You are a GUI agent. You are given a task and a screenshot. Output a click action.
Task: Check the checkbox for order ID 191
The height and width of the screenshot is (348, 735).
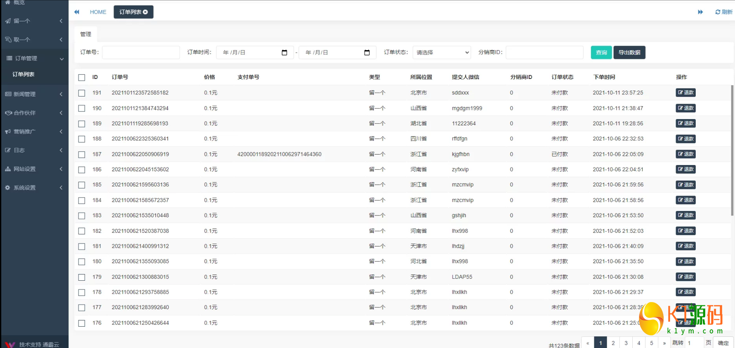point(82,93)
